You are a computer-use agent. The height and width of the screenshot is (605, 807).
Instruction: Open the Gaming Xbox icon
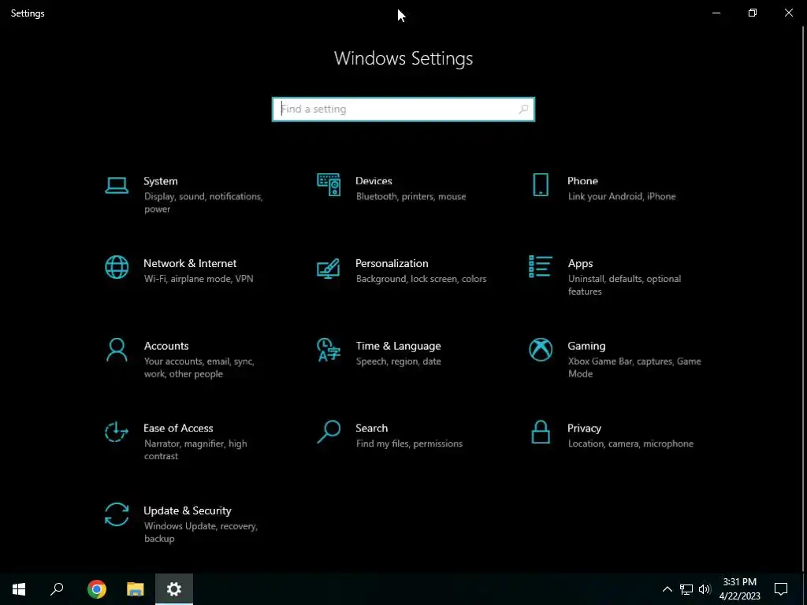coord(541,350)
